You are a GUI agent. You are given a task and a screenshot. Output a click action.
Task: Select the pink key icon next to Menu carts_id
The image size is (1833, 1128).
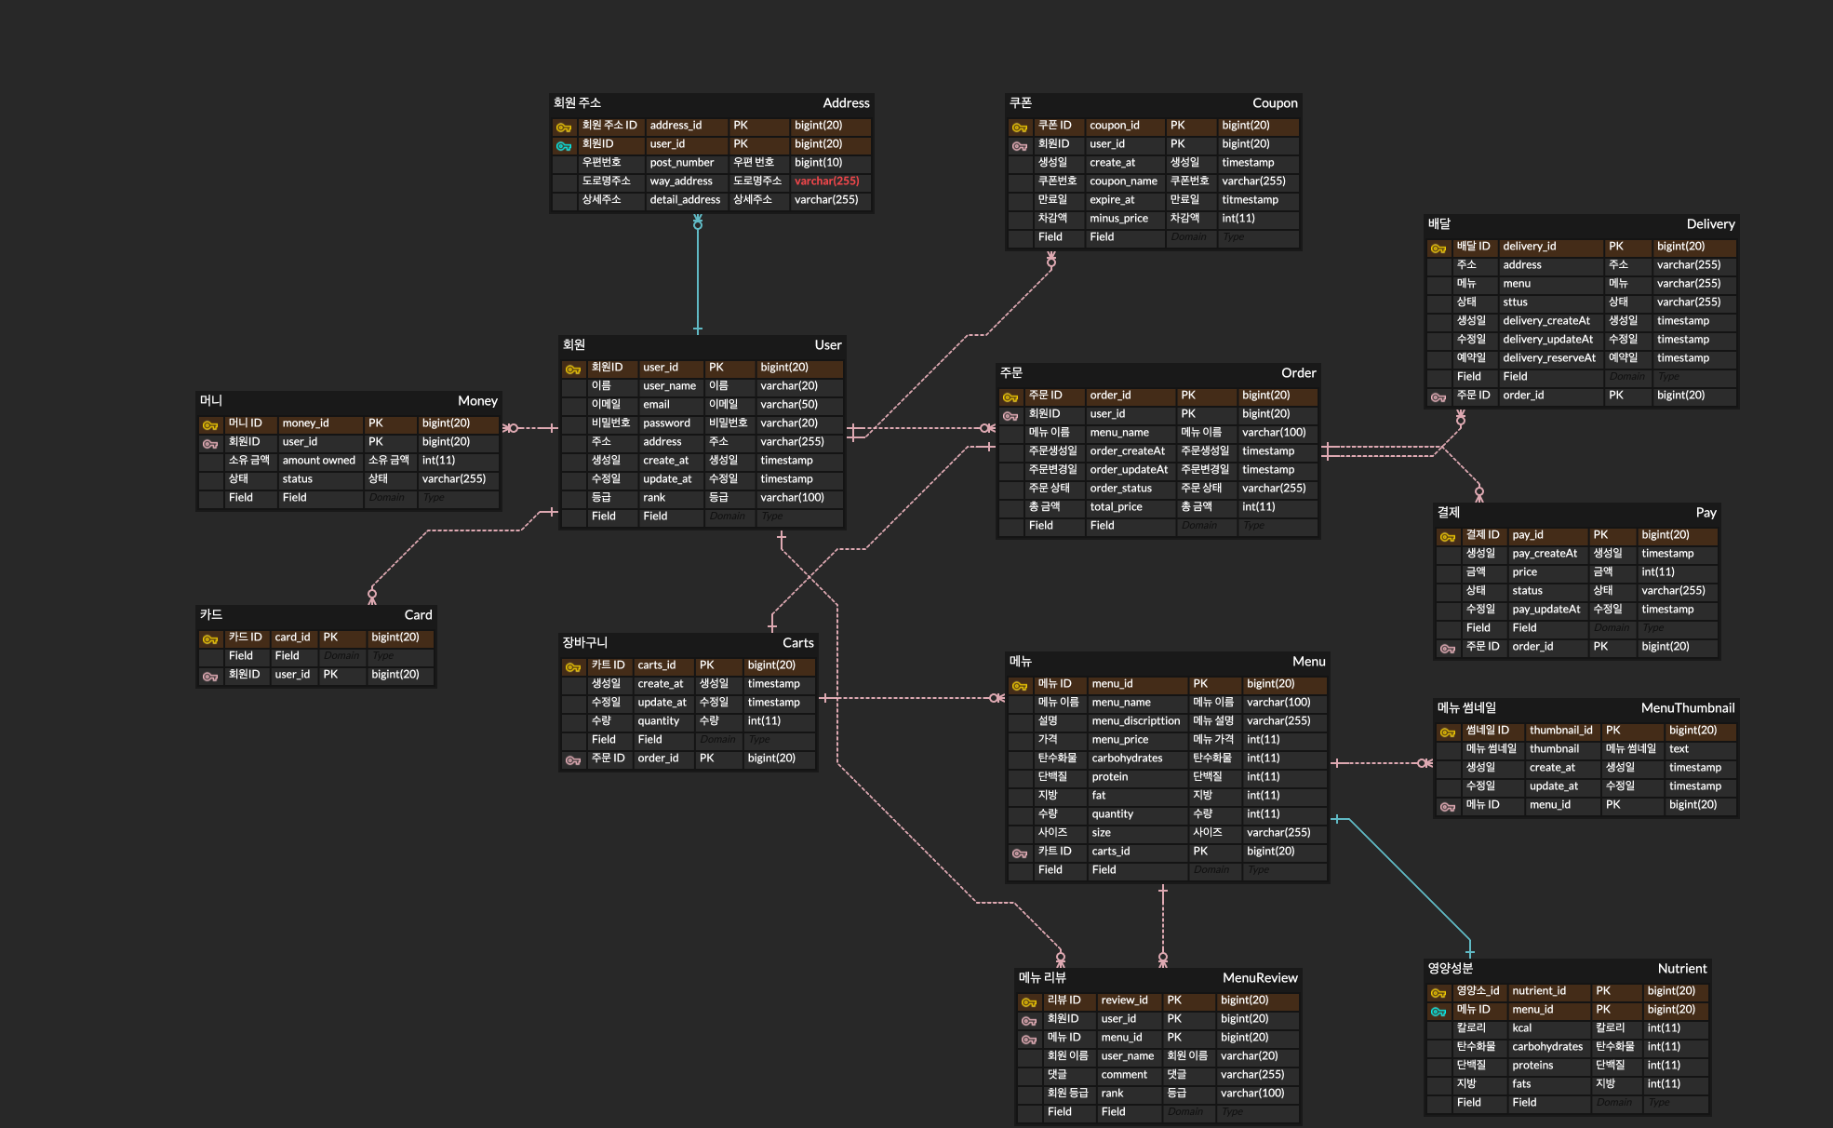1020,853
